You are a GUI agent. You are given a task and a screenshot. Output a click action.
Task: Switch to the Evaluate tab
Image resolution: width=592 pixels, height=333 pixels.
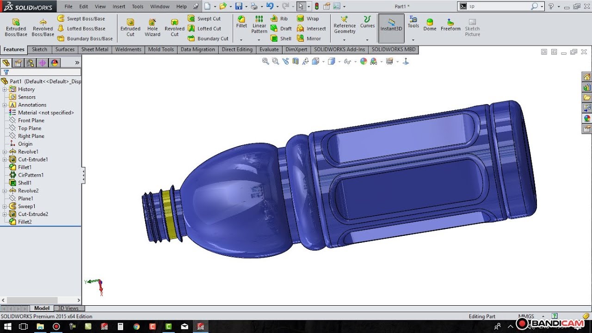pyautogui.click(x=269, y=49)
